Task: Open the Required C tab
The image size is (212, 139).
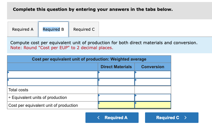Action: click(x=84, y=29)
